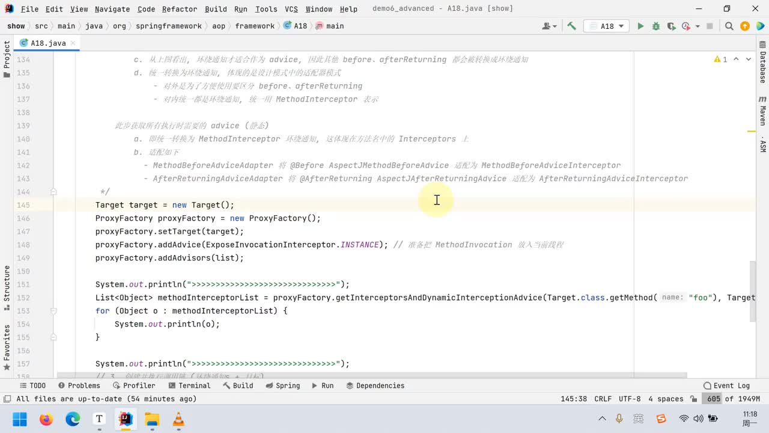Open Search Everywhere magnifier icon
The height and width of the screenshot is (433, 769).
(729, 26)
